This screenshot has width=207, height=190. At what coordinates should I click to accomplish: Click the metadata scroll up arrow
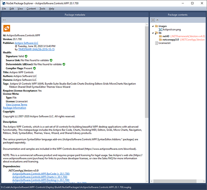click(x=147, y=25)
